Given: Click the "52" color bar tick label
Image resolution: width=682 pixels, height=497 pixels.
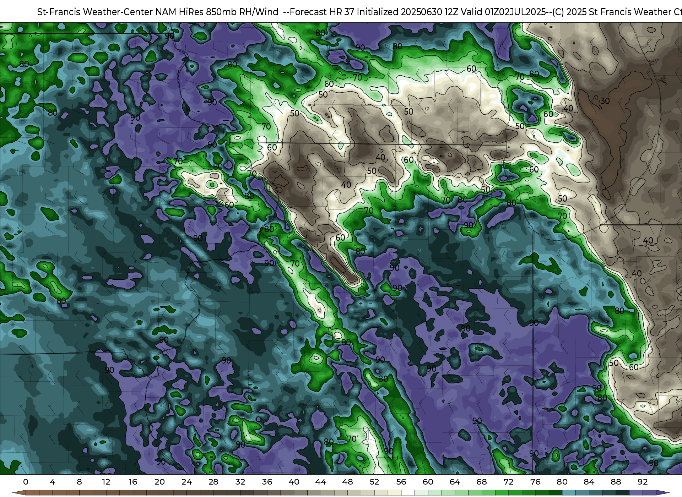Looking at the screenshot, I should 374,482.
